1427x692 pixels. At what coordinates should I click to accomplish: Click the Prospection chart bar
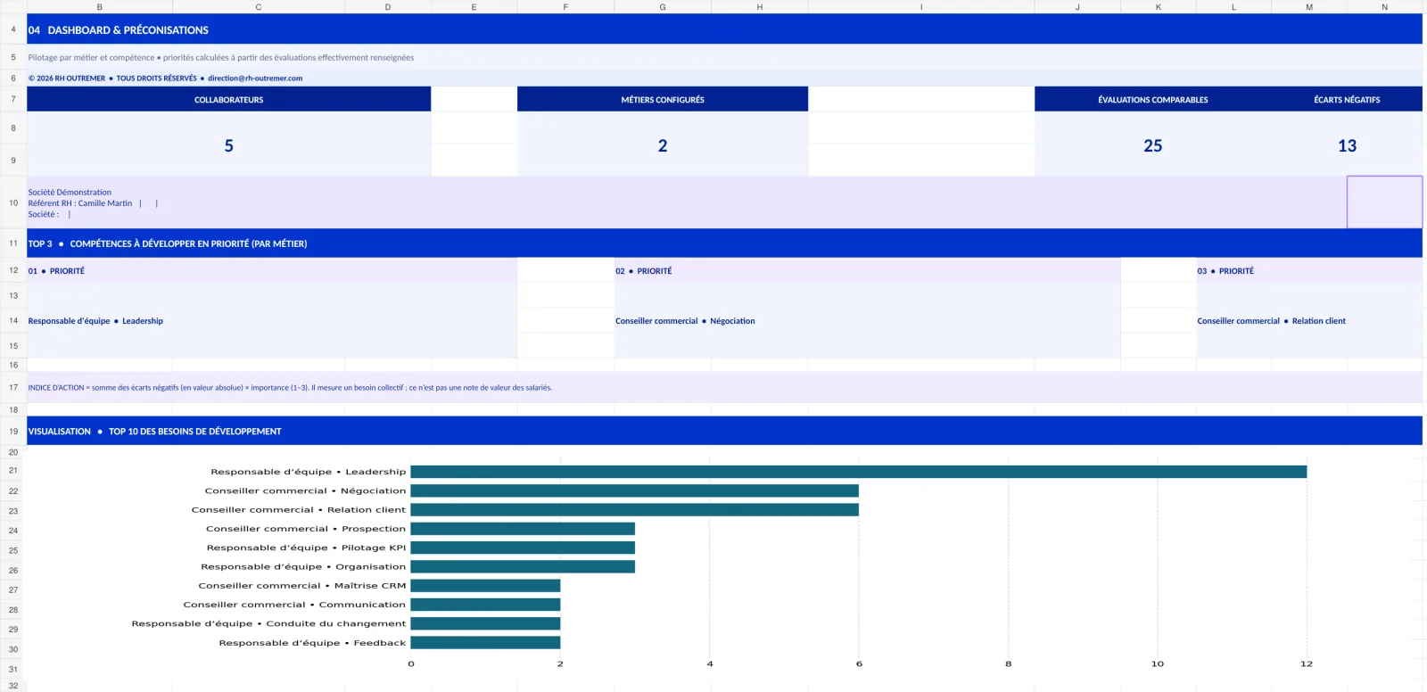[523, 529]
